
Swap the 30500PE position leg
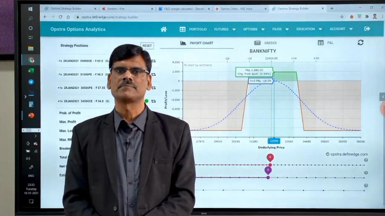click(154, 88)
